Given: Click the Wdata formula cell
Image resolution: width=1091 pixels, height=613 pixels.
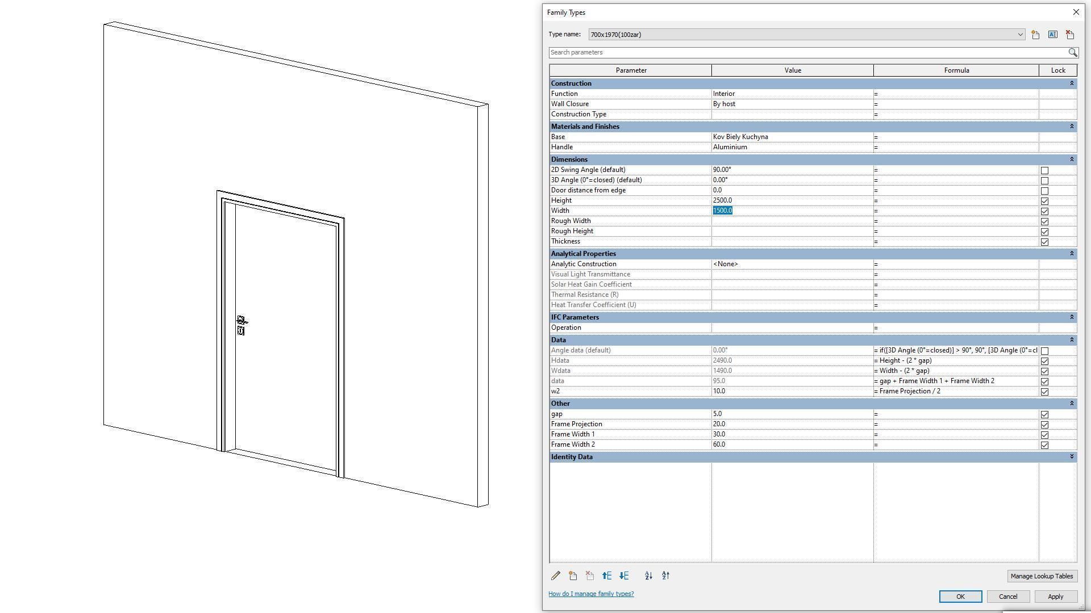Looking at the screenshot, I should click(x=956, y=371).
